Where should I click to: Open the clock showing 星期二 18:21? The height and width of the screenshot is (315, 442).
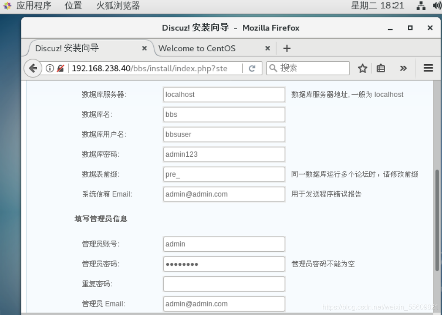click(x=377, y=6)
